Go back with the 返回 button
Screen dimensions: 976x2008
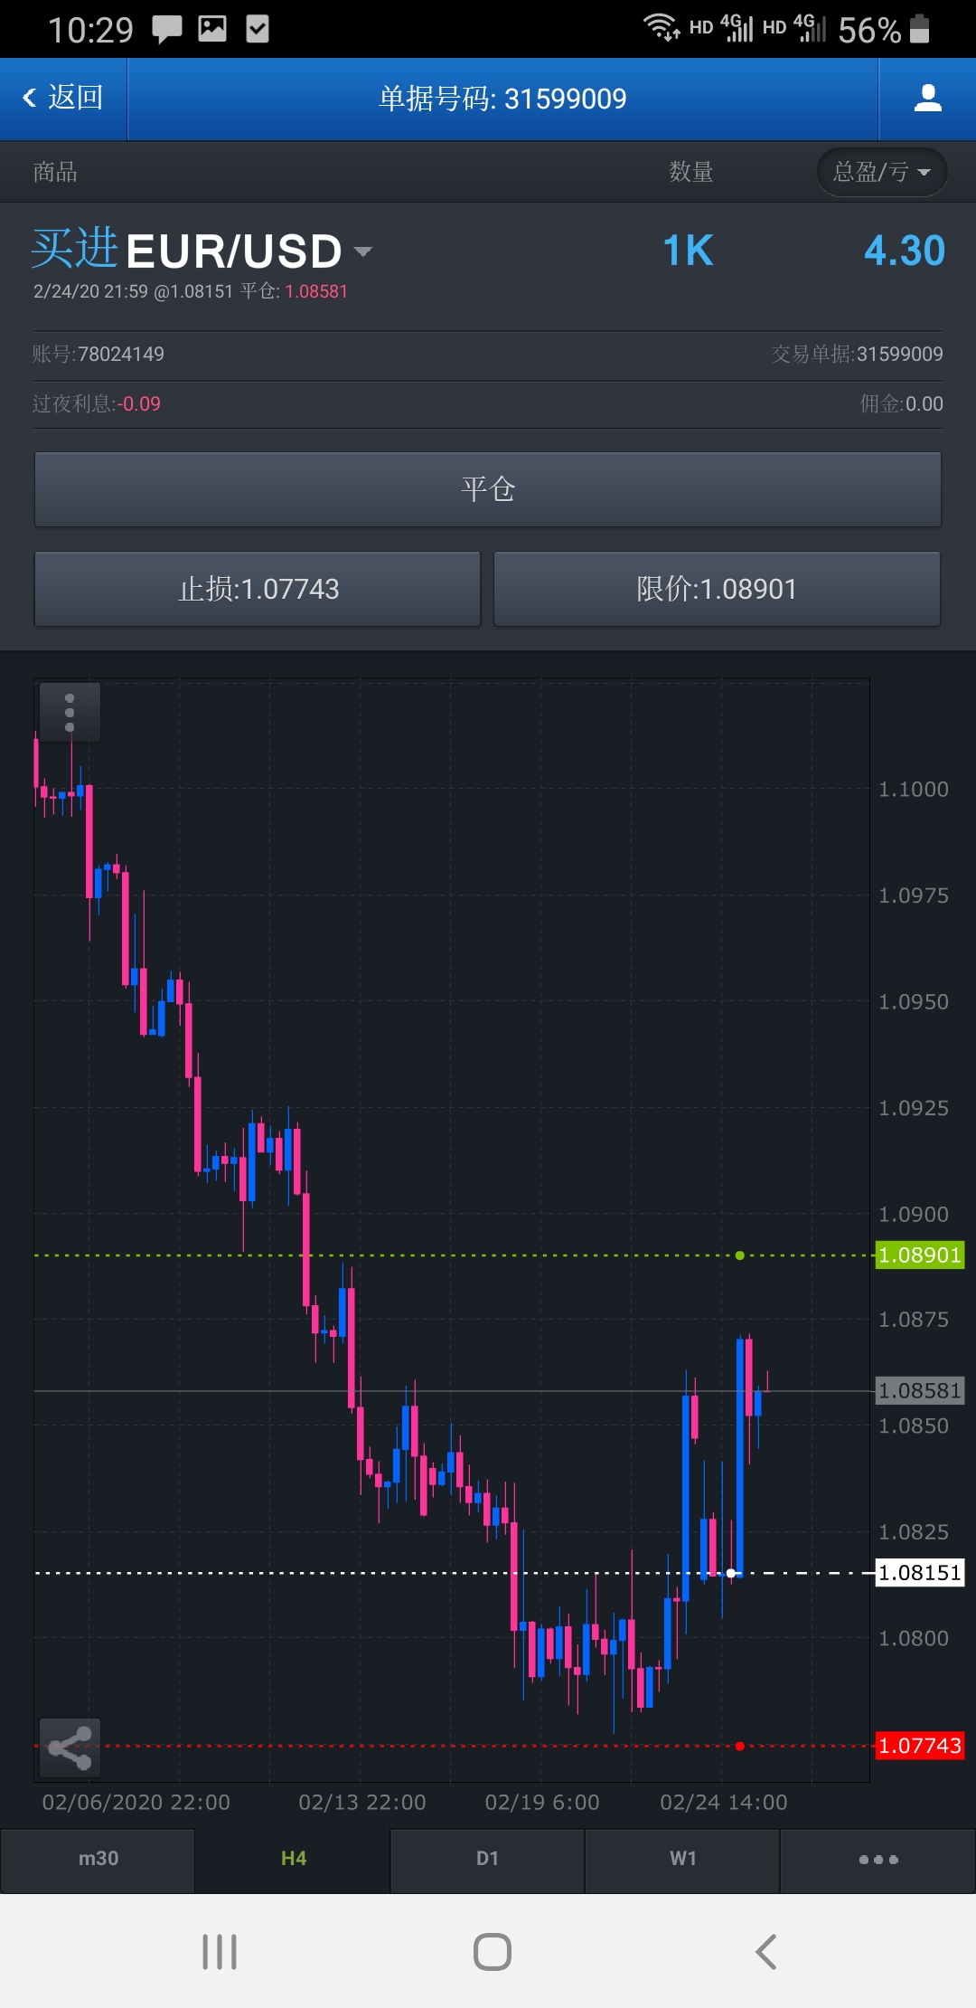point(63,98)
